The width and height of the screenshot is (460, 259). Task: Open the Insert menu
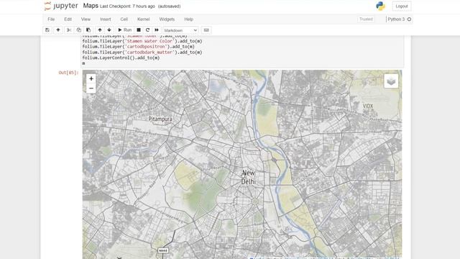[106, 19]
